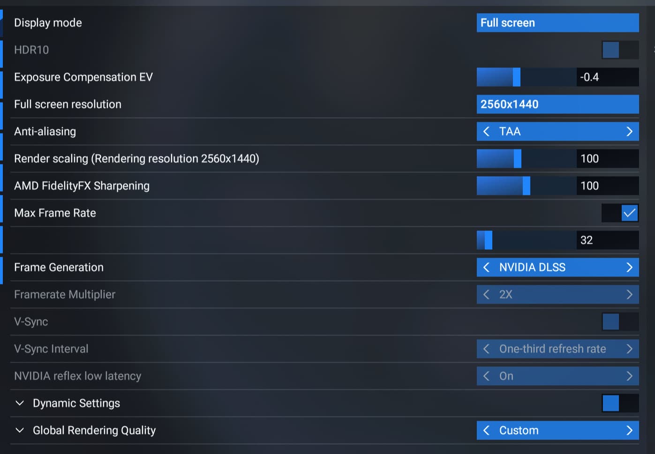Expand the Global Rendering Quality section chevron
The image size is (655, 454).
point(20,430)
